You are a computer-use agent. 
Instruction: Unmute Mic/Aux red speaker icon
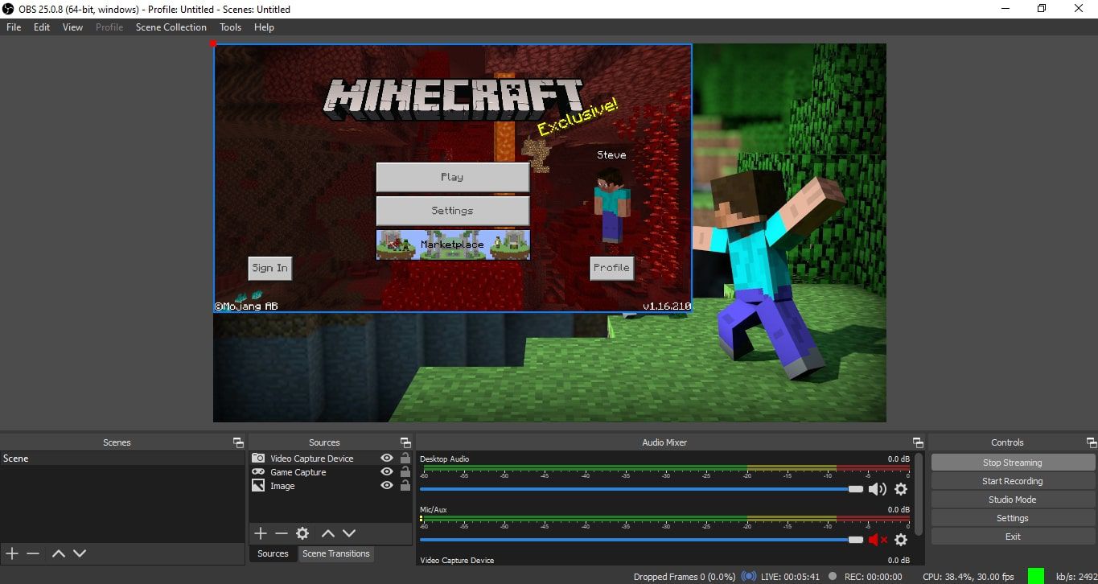(x=878, y=540)
